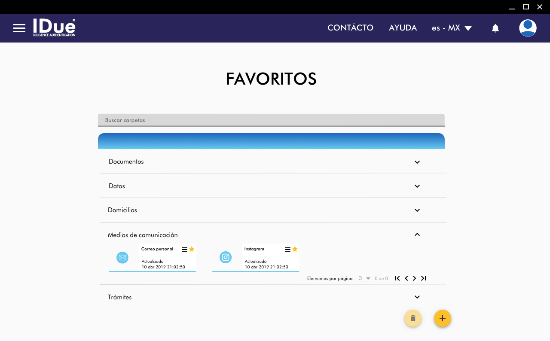The height and width of the screenshot is (341, 550).
Task: Open the Instagram card options menu
Action: tap(288, 250)
